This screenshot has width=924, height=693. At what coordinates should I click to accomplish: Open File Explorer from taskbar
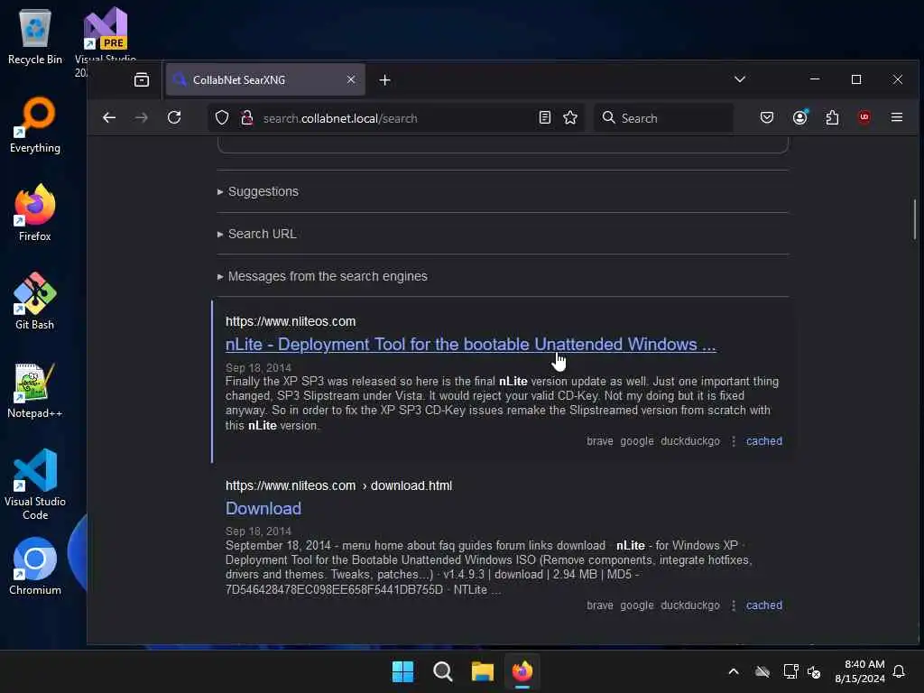tap(482, 671)
